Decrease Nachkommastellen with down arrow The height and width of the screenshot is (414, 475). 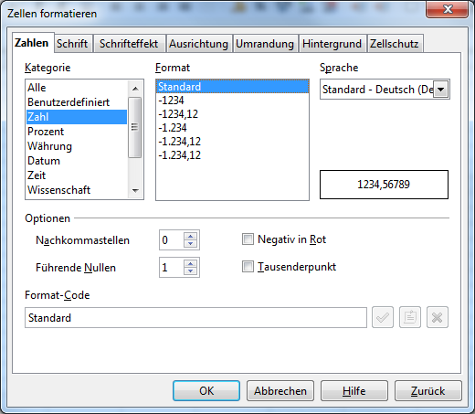click(x=191, y=244)
